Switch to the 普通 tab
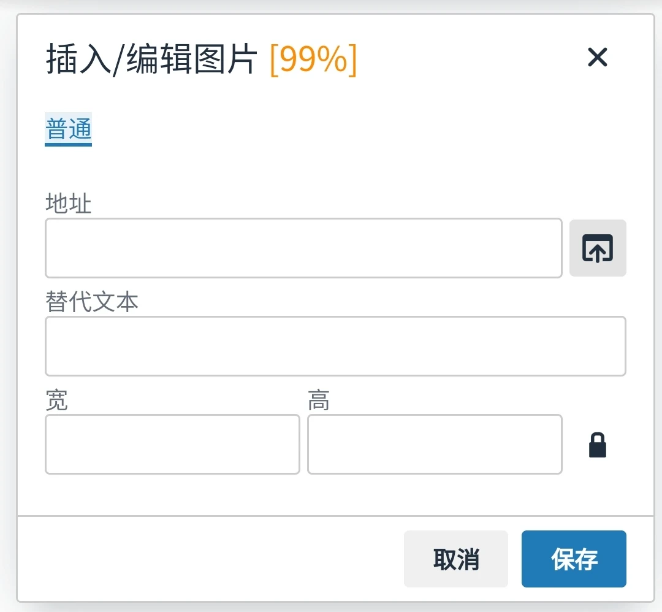The height and width of the screenshot is (612, 662). 69,129
